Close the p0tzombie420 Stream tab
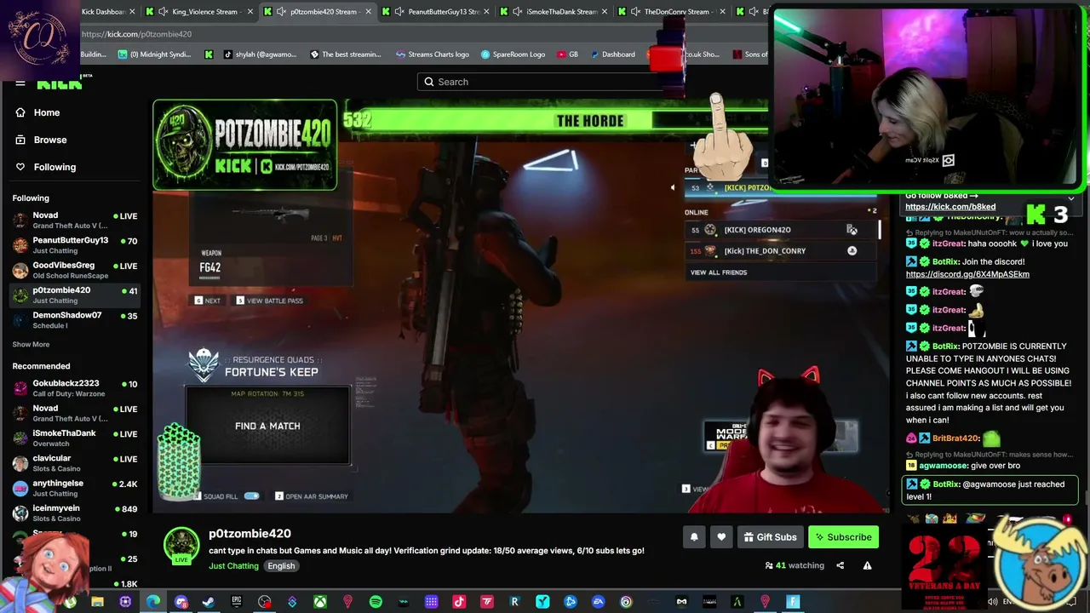Screen dimensions: 1090x613 (368, 11)
